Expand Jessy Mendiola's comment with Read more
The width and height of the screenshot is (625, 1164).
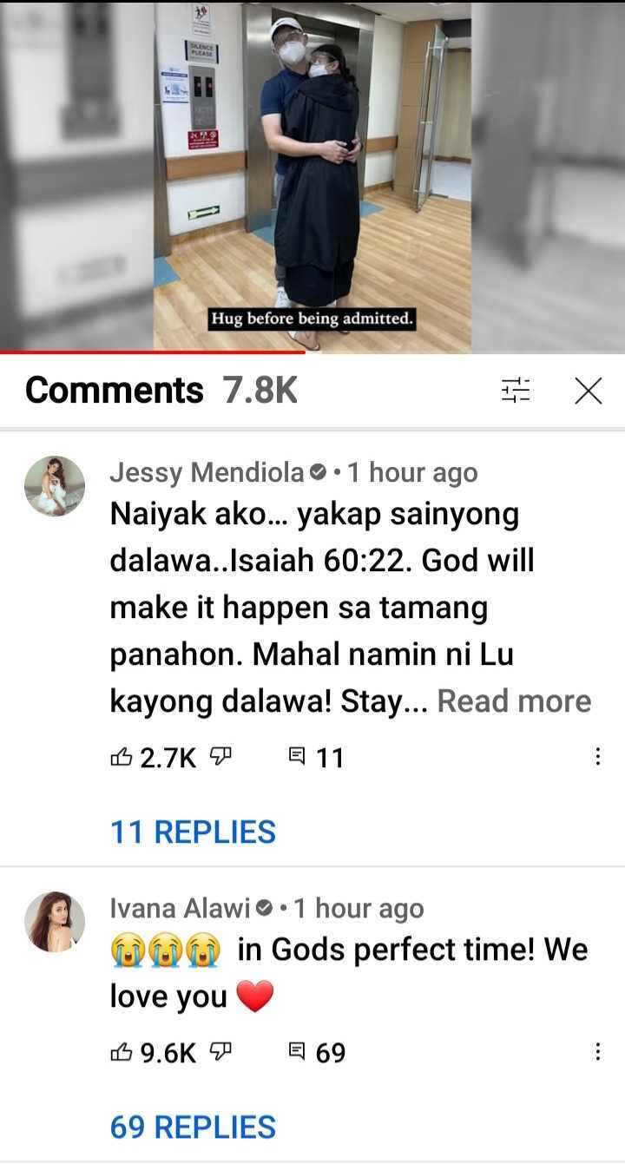click(514, 700)
